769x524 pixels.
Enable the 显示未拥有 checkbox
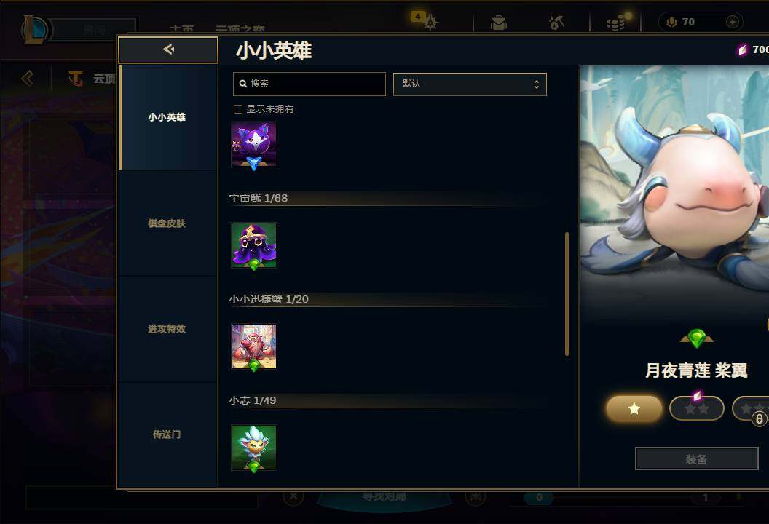pyautogui.click(x=238, y=109)
